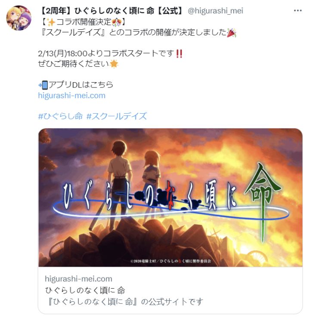Click the 【2周年】ひぐらしのなく頃に 命【公式】 display name
The height and width of the screenshot is (318, 310).
(112, 11)
